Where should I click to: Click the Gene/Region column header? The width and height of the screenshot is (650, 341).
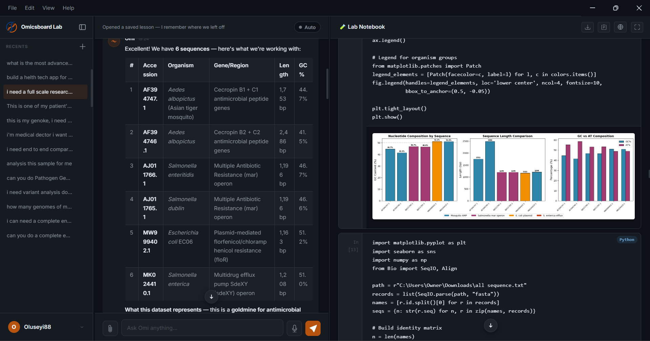pos(242,70)
